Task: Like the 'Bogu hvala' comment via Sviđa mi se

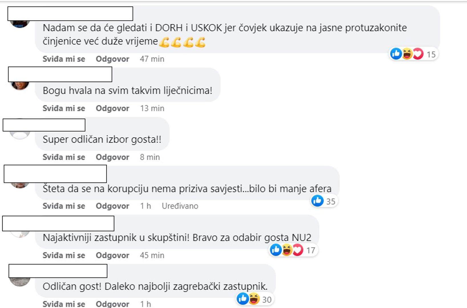Action: click(64, 108)
